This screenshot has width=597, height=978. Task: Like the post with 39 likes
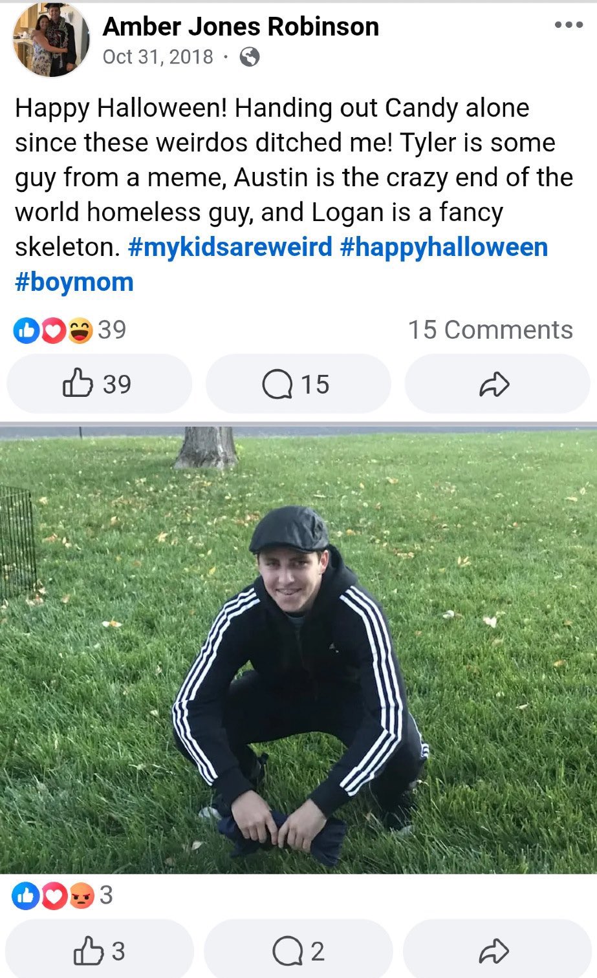click(x=99, y=384)
